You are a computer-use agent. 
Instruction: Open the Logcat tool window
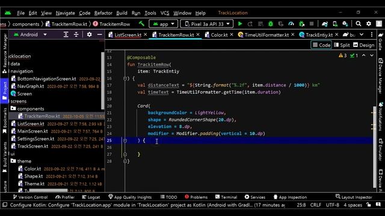[x=91, y=197]
